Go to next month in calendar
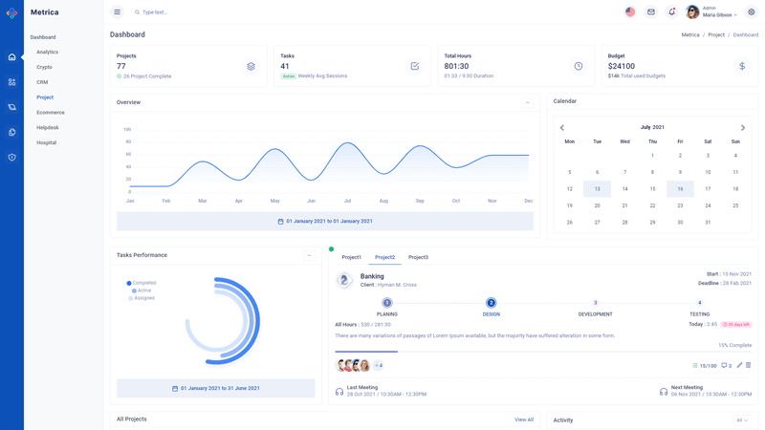Screen dimensions: 765x430 [x=743, y=127]
